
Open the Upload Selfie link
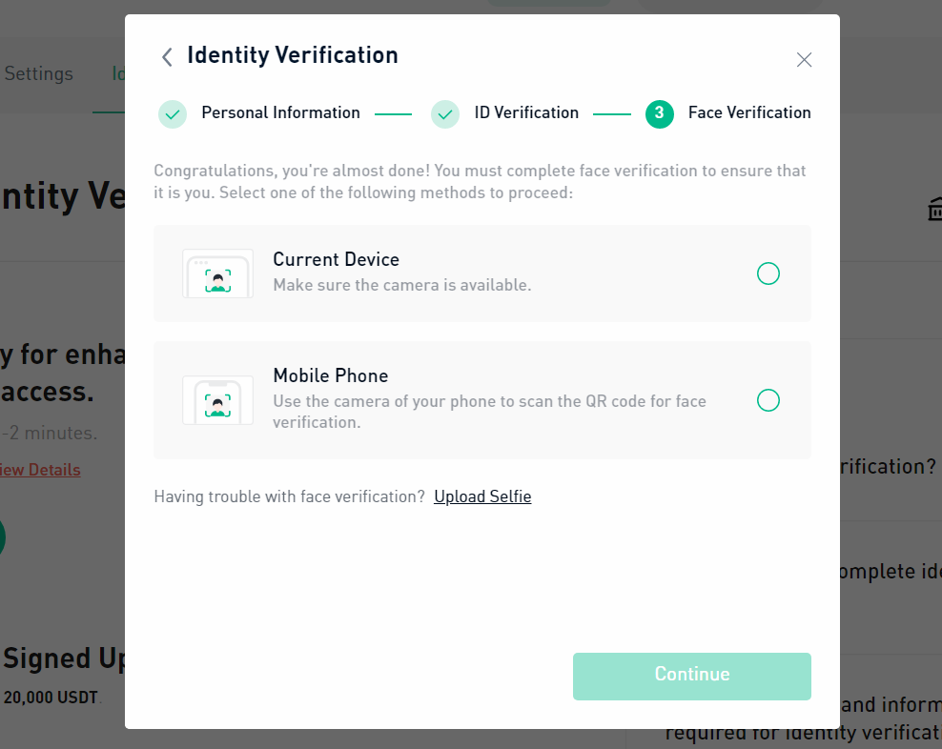[482, 496]
